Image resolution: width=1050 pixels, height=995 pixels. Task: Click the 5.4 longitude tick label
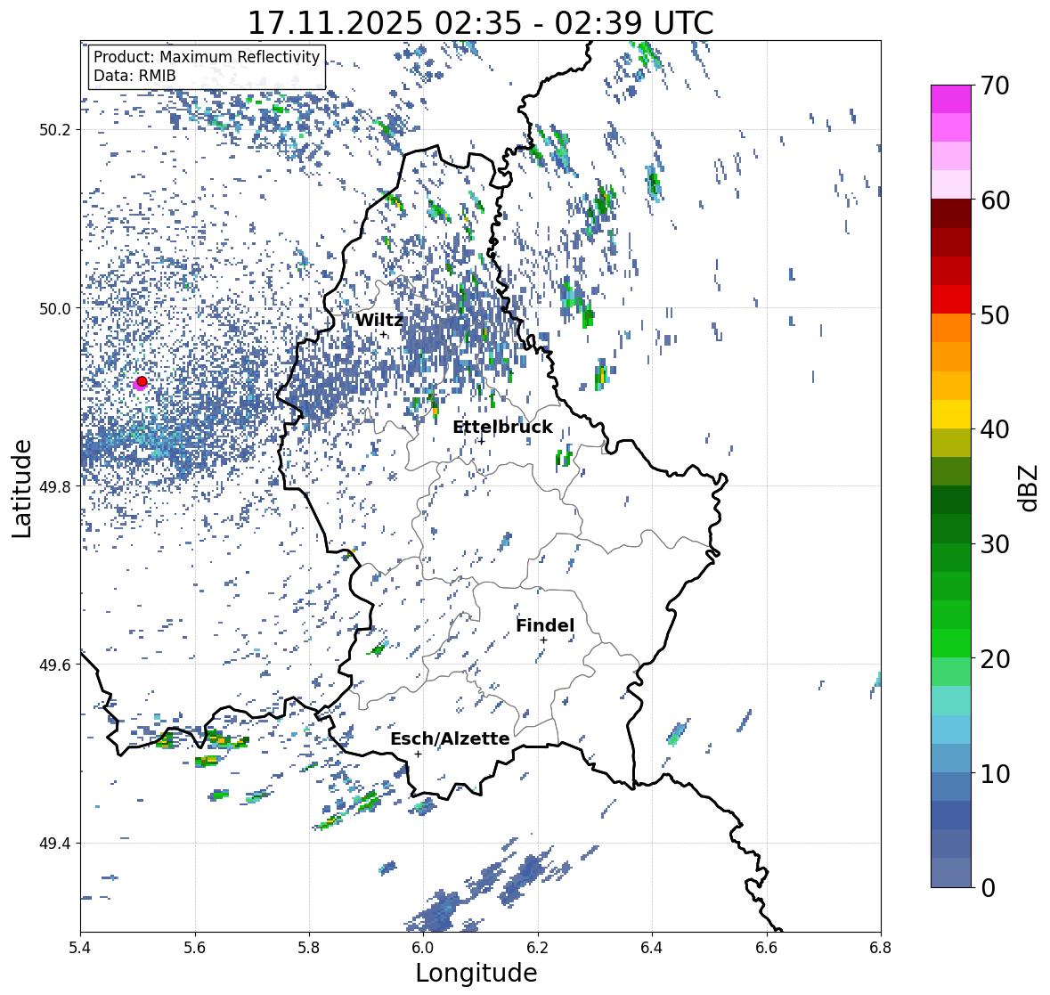[x=80, y=947]
